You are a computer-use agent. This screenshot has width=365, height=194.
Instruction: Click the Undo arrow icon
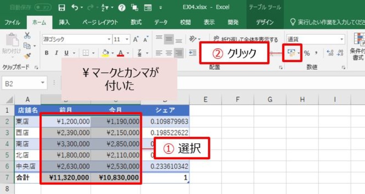click(75, 7)
